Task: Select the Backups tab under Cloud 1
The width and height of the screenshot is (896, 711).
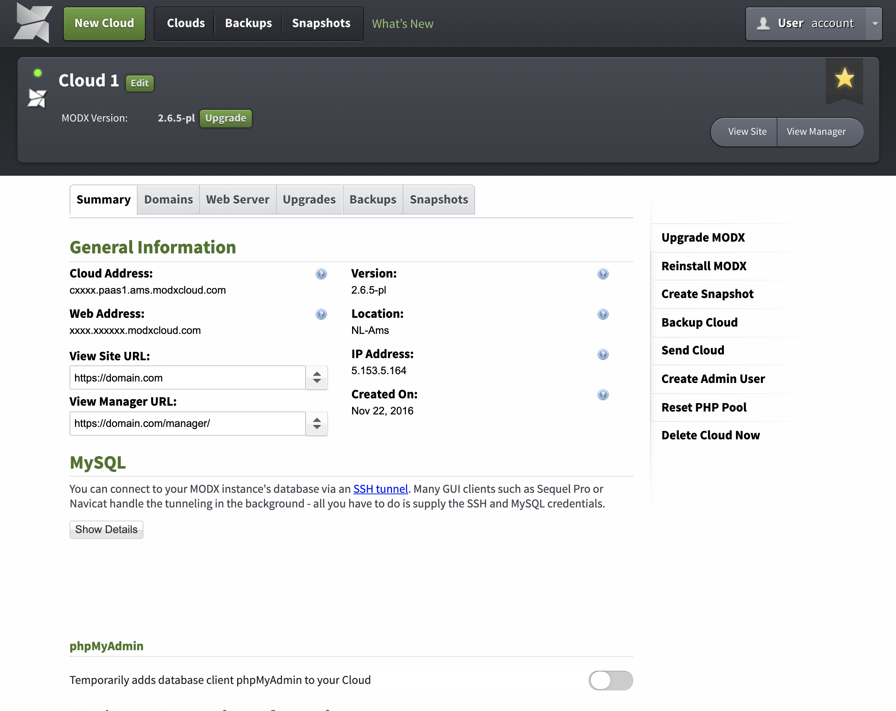Action: [373, 200]
